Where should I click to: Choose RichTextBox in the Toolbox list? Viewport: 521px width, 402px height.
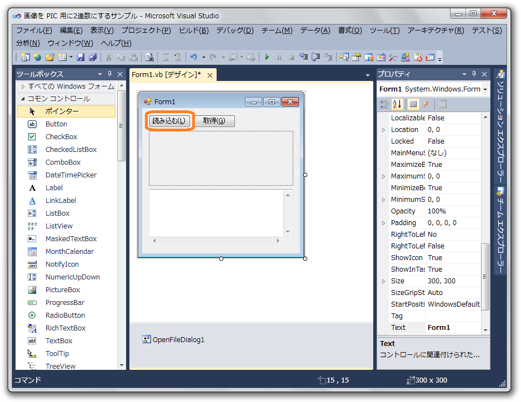click(x=66, y=328)
